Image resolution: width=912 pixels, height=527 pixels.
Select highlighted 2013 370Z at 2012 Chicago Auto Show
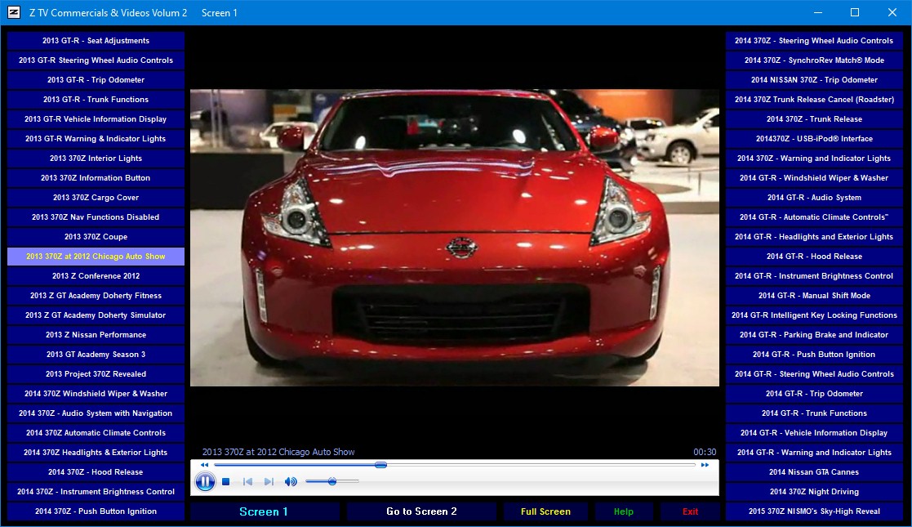tap(96, 257)
